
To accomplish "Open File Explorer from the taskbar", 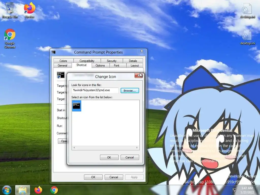I will coord(23,190).
